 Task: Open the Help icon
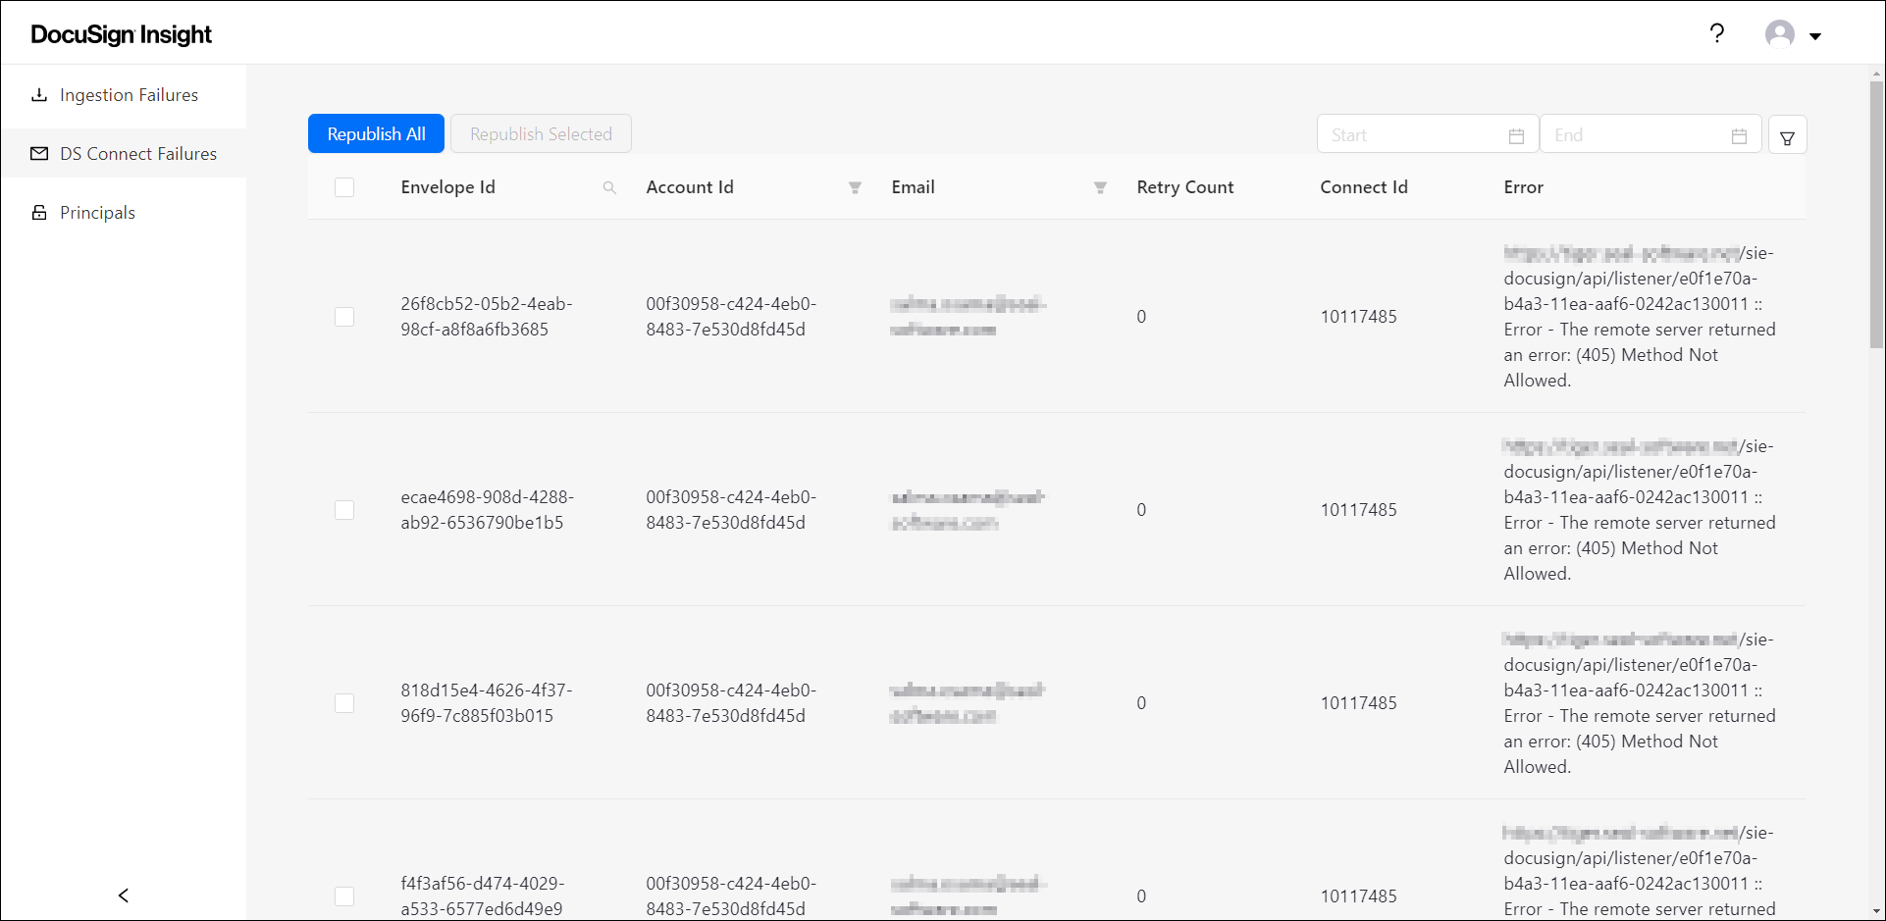[1717, 33]
